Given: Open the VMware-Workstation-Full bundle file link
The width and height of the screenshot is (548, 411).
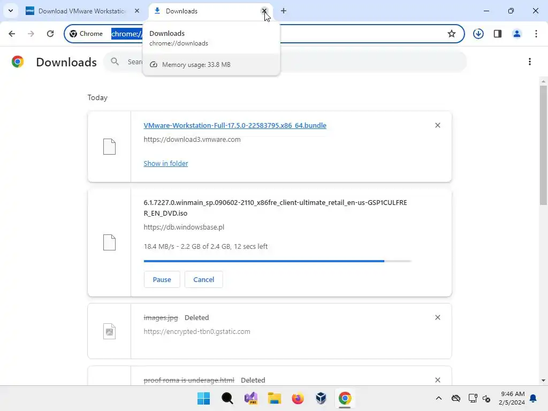Looking at the screenshot, I should point(235,125).
